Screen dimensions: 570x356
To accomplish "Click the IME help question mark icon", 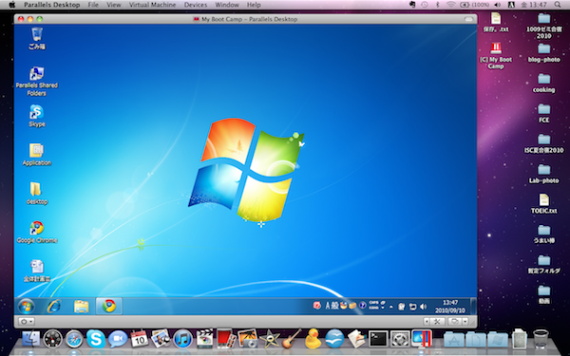I will [362, 305].
